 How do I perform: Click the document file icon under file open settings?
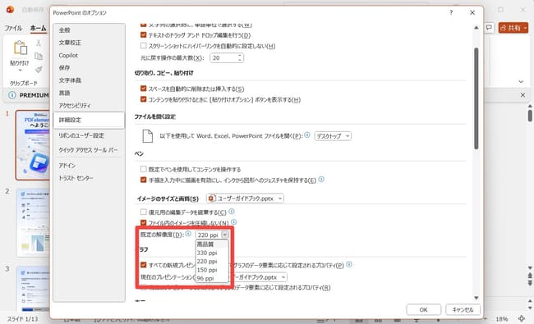[x=147, y=135]
